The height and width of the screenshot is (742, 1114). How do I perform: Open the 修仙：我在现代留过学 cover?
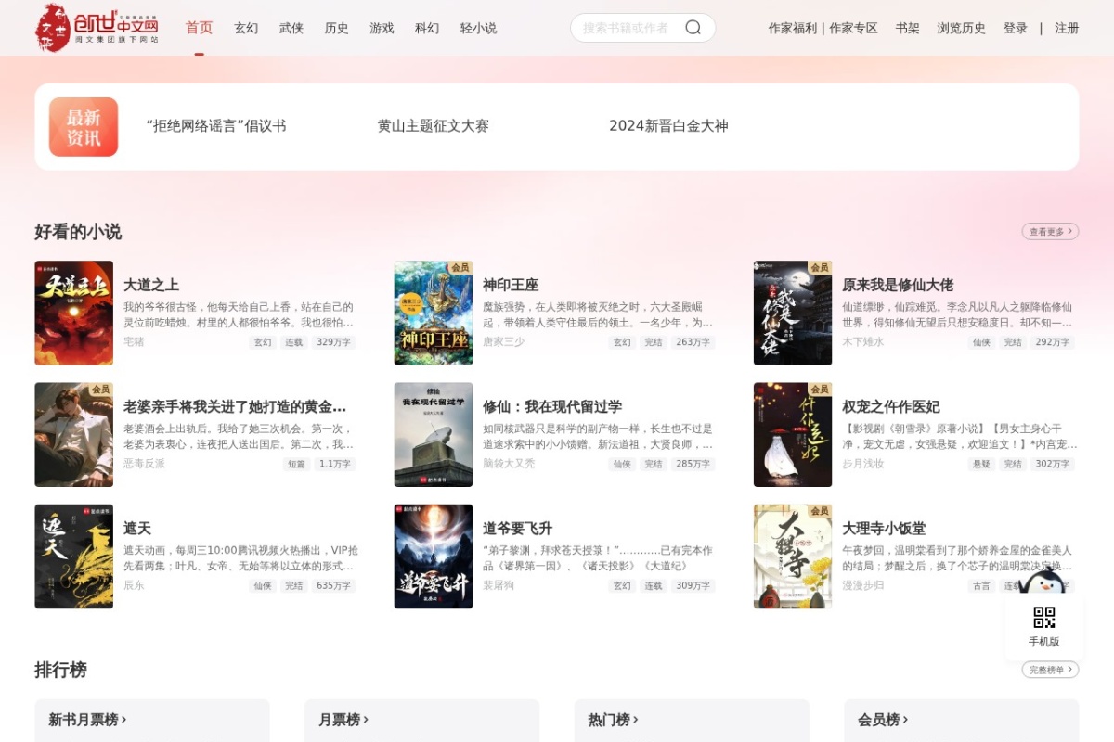click(x=434, y=435)
